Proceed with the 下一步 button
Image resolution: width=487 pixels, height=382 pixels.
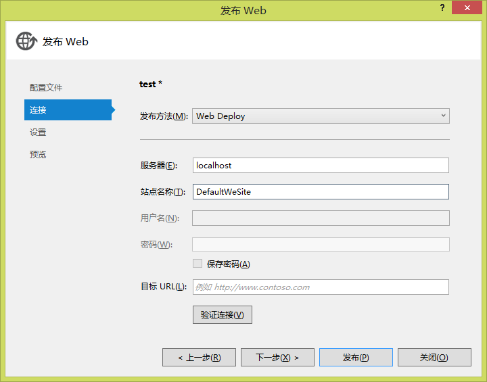pos(277,357)
